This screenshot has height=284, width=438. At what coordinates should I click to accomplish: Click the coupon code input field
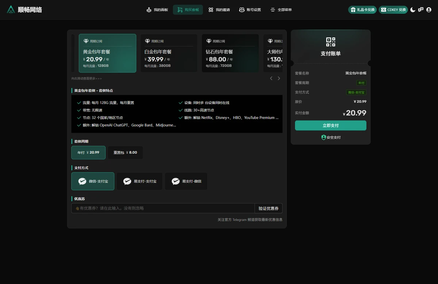(x=163, y=208)
